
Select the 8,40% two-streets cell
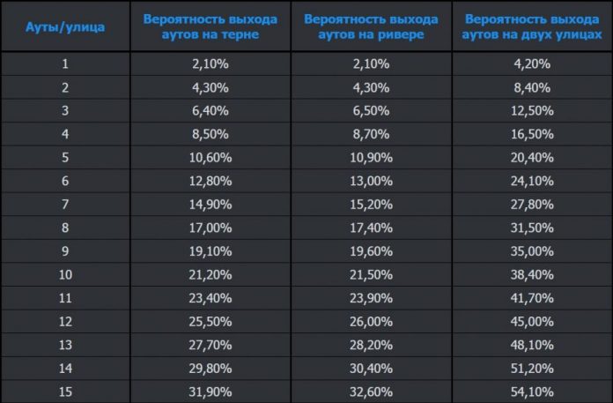pos(531,87)
